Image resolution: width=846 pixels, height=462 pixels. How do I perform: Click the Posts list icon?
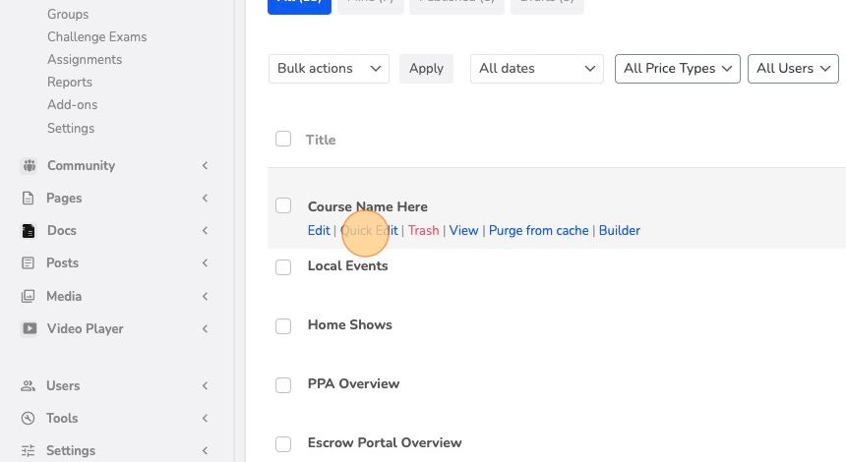29,263
